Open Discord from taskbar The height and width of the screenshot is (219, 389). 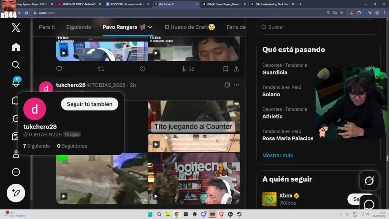click(203, 214)
